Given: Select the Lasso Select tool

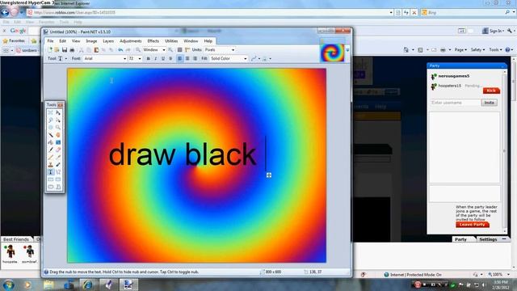Looking at the screenshot, I should (50, 120).
